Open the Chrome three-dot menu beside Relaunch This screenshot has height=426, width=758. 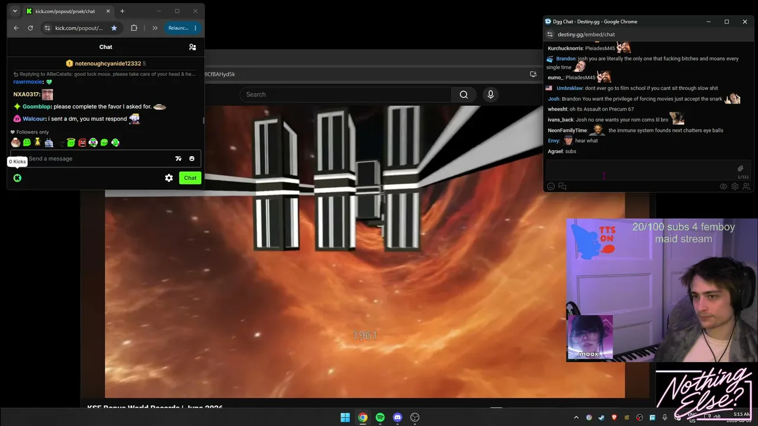[195, 28]
